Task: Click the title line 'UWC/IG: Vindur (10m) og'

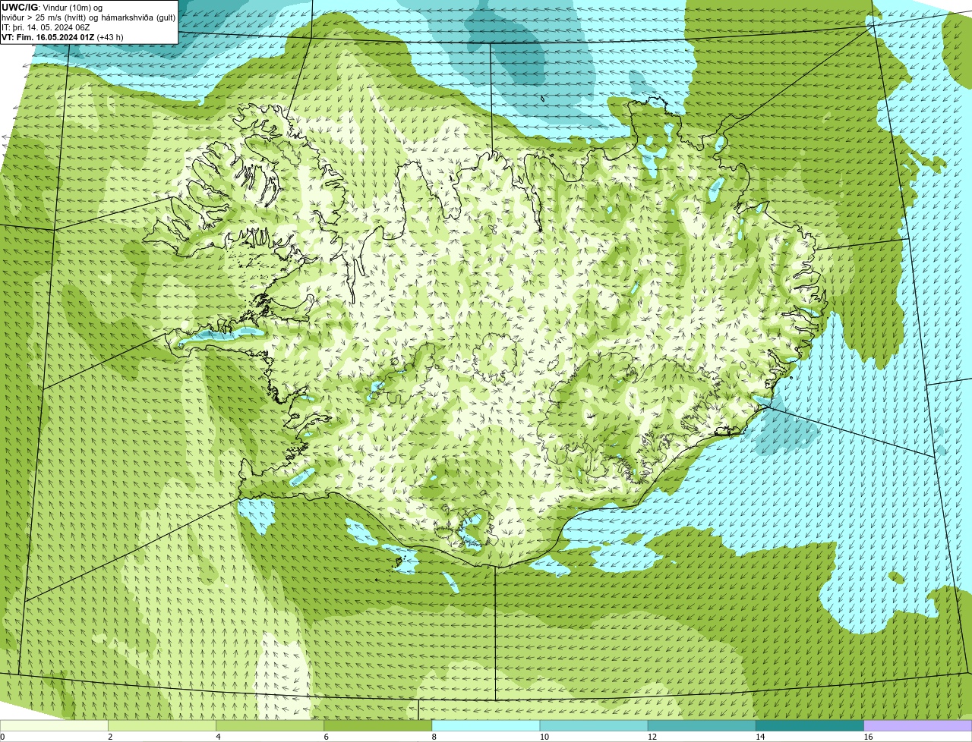Action: [52, 8]
